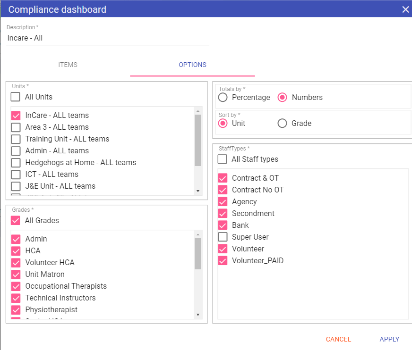Screen dimensions: 412x350
Task: Check All Staff types box
Action: 223,159
